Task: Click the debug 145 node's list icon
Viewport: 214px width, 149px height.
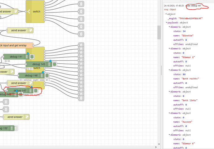Action: [50, 64]
